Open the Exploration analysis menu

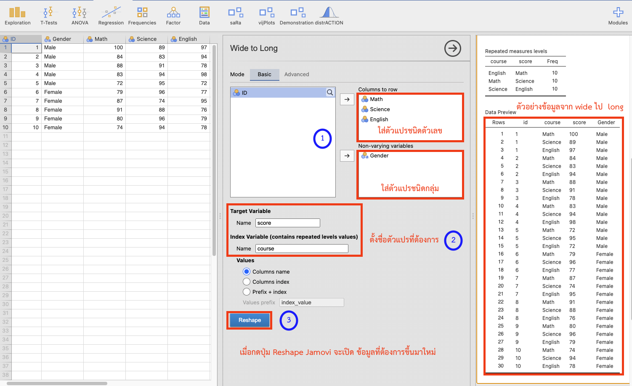click(17, 16)
